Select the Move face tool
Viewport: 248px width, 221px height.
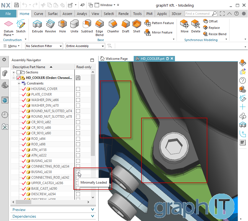point(185,26)
